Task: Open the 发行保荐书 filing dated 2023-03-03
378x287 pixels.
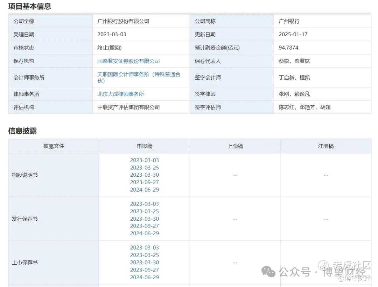Action: 145,204
